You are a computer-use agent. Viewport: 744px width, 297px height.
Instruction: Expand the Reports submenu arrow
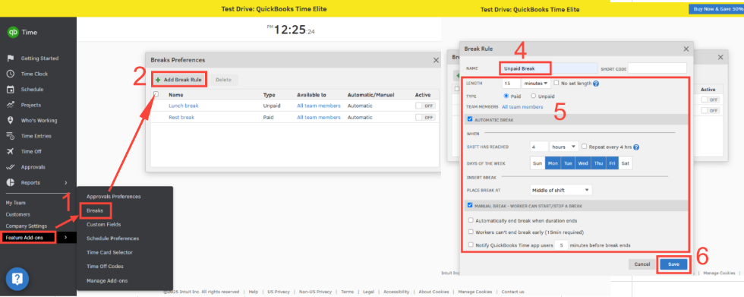(x=66, y=182)
